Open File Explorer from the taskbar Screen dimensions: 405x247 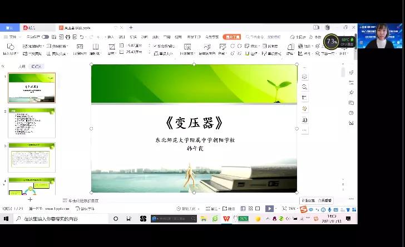[204, 219]
